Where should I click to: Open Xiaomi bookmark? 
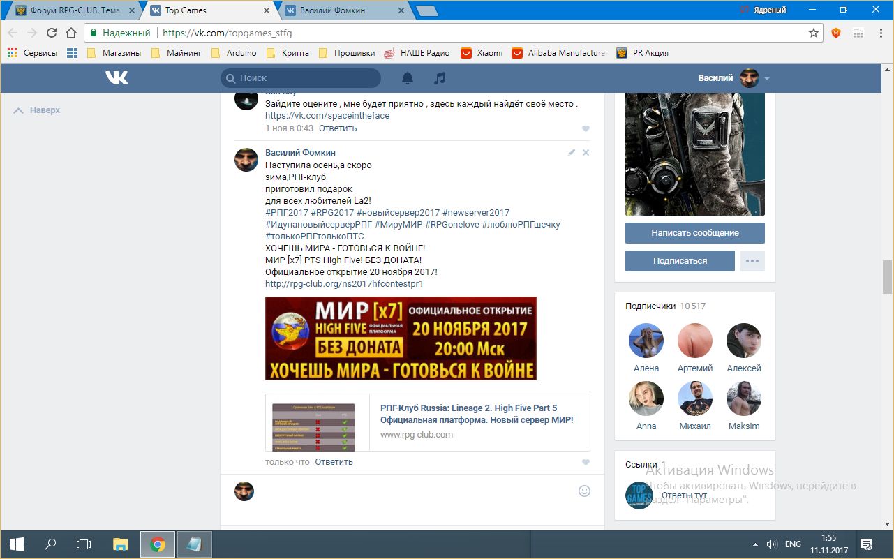pyautogui.click(x=482, y=53)
